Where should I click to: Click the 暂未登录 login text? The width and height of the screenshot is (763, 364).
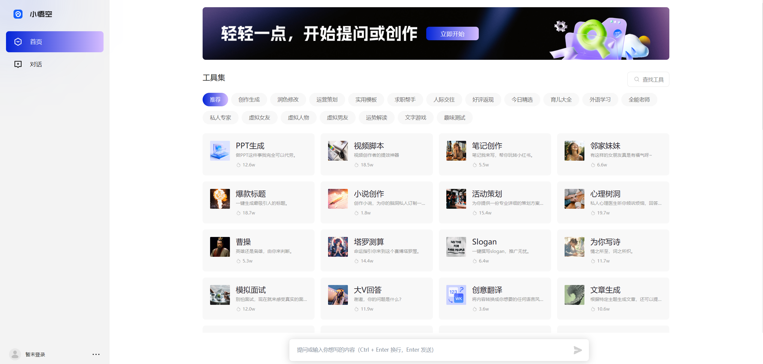click(35, 355)
